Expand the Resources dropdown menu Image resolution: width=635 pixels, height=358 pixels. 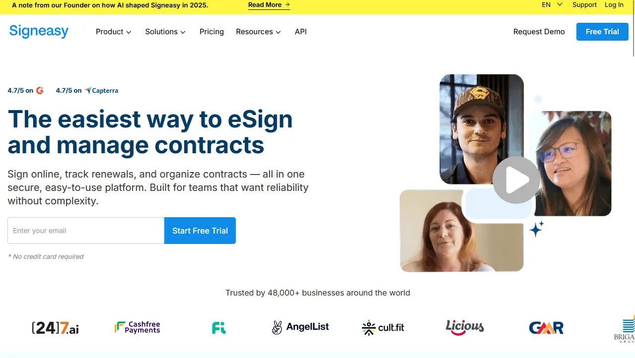pyautogui.click(x=259, y=32)
